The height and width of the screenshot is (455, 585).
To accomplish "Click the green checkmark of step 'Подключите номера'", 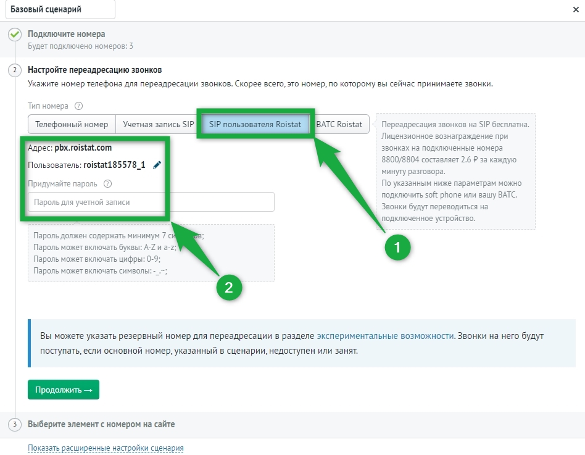I will pos(15,35).
